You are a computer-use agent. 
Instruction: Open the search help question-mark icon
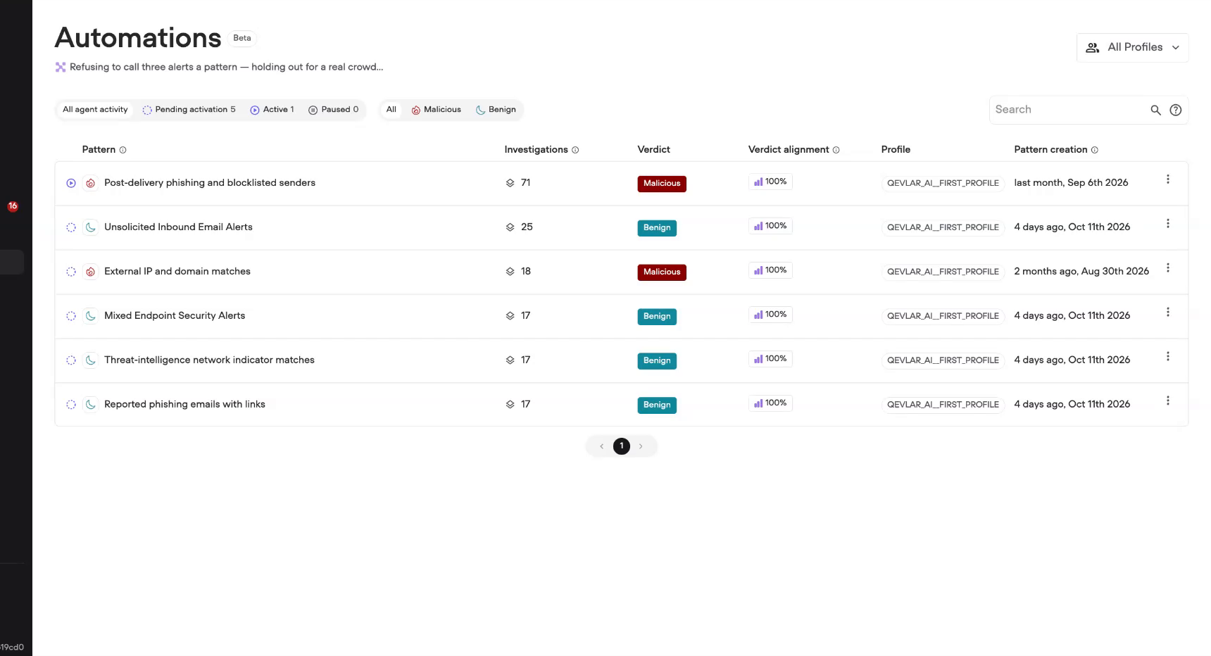pos(1175,110)
